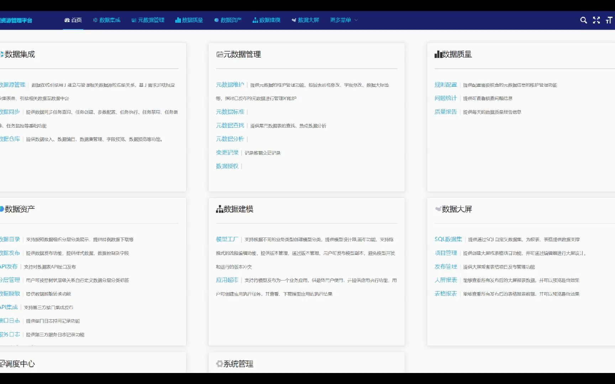The height and width of the screenshot is (384, 615).
Task: Open the 服务日志 link
Action: click(10, 334)
